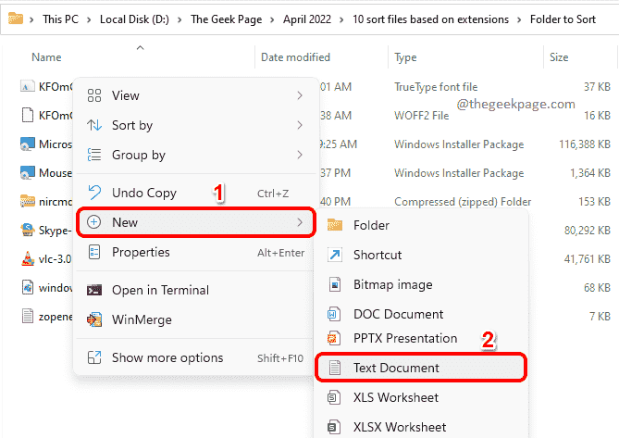Expand the View submenu arrow
Viewport: 619px width, 438px height.
click(299, 95)
